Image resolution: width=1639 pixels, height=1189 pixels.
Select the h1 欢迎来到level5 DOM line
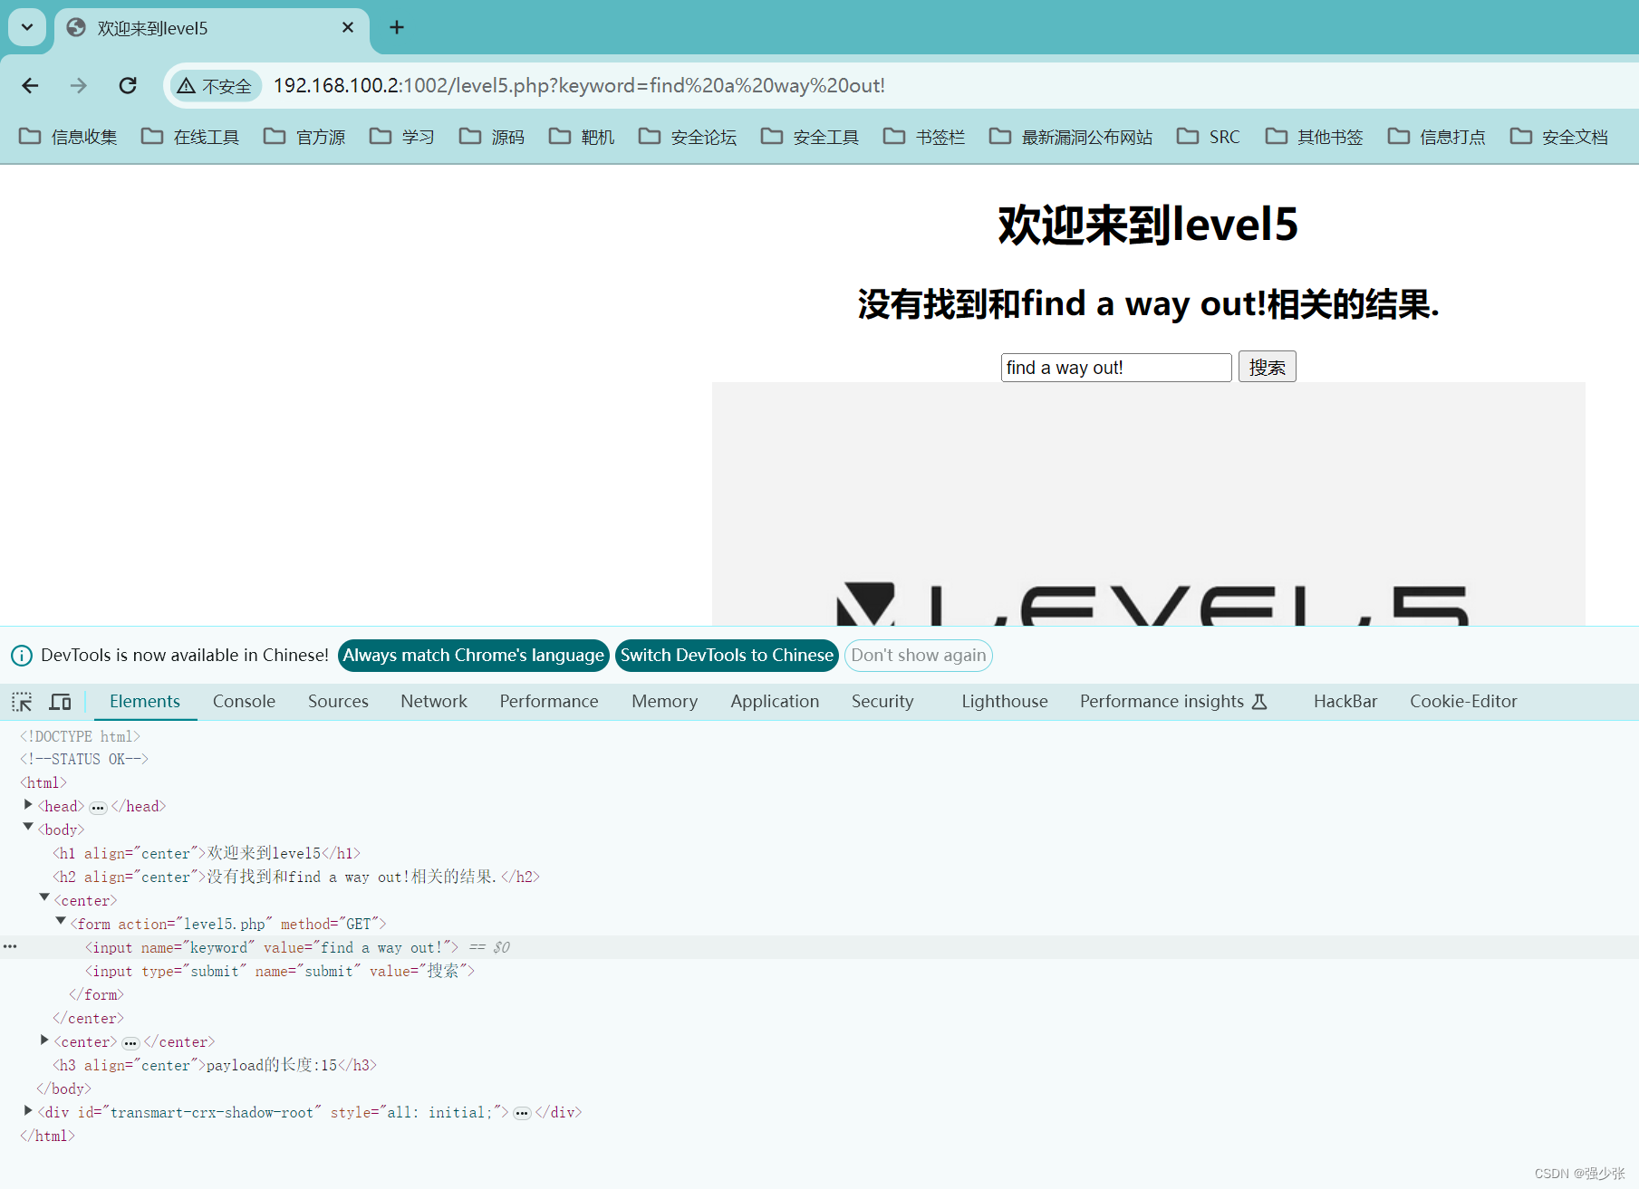click(x=207, y=853)
